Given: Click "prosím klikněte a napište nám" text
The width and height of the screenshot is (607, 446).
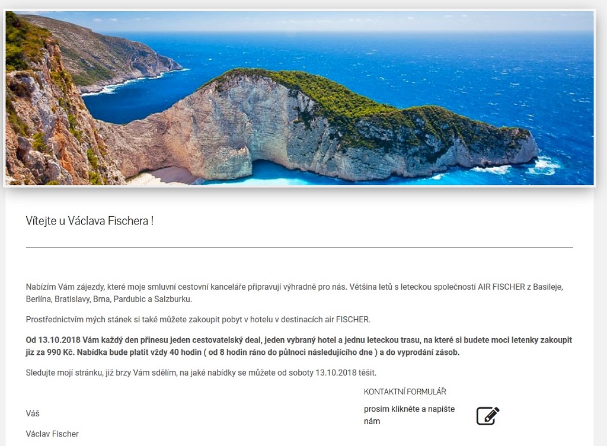Looking at the screenshot, I should pos(409,415).
